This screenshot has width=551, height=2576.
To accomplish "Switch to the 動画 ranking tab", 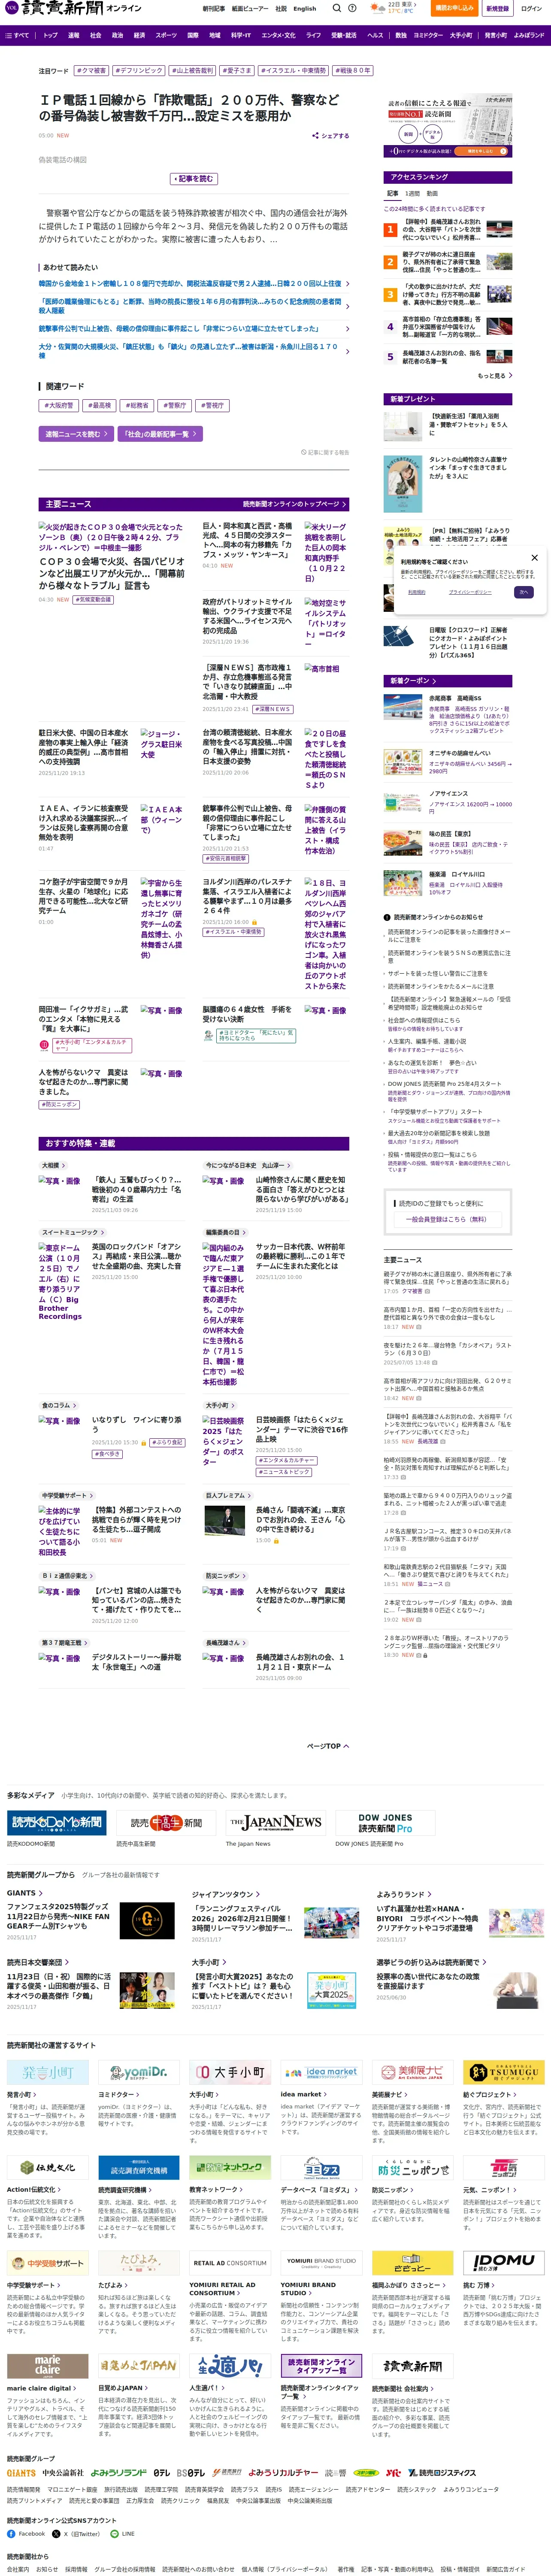I will [x=432, y=194].
